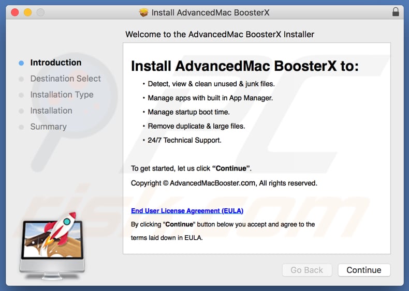Click 'Detect, view & clean unused & junk files.'
The image size is (409, 291).
coord(211,84)
